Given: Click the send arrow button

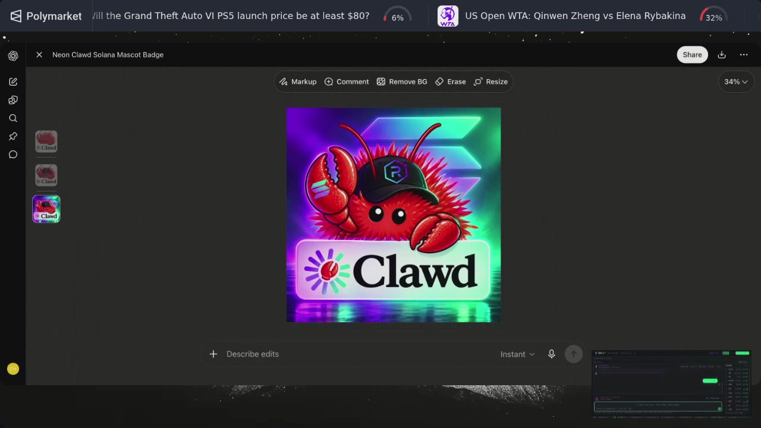Looking at the screenshot, I should pyautogui.click(x=574, y=354).
